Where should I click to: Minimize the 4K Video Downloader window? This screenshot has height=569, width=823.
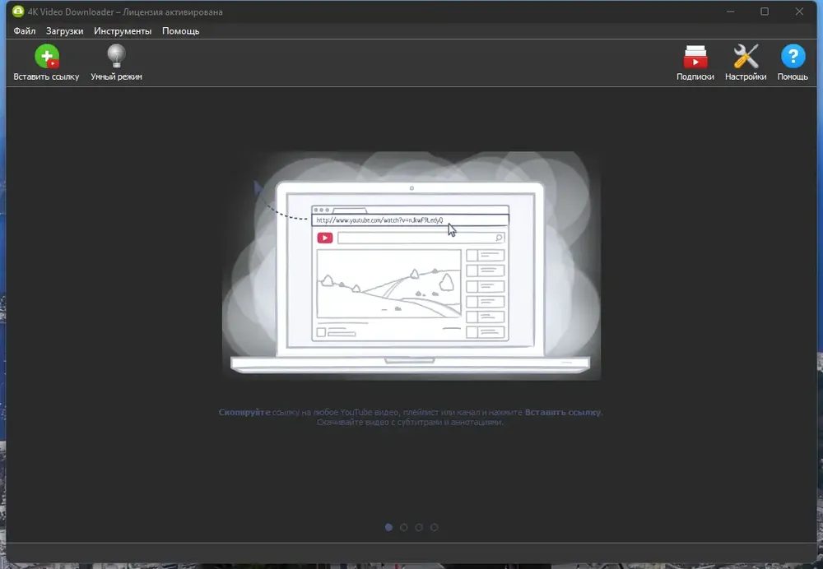click(730, 12)
